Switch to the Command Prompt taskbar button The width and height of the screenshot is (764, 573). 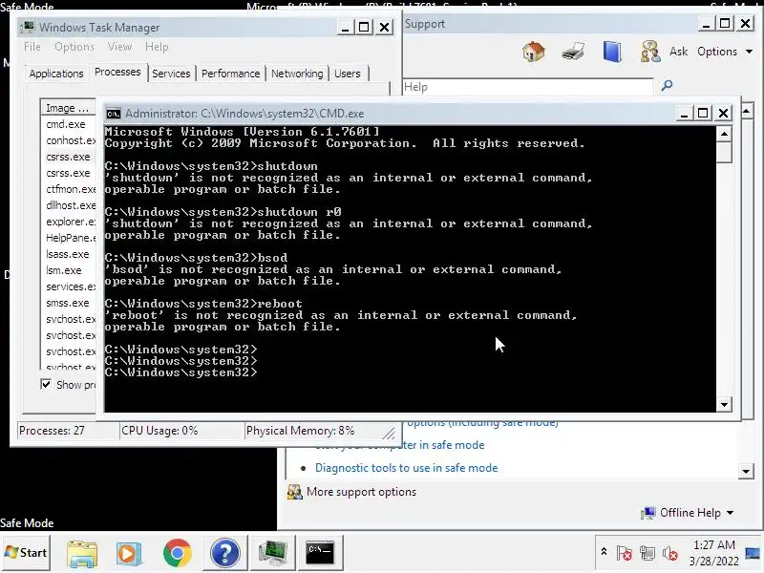click(x=320, y=553)
